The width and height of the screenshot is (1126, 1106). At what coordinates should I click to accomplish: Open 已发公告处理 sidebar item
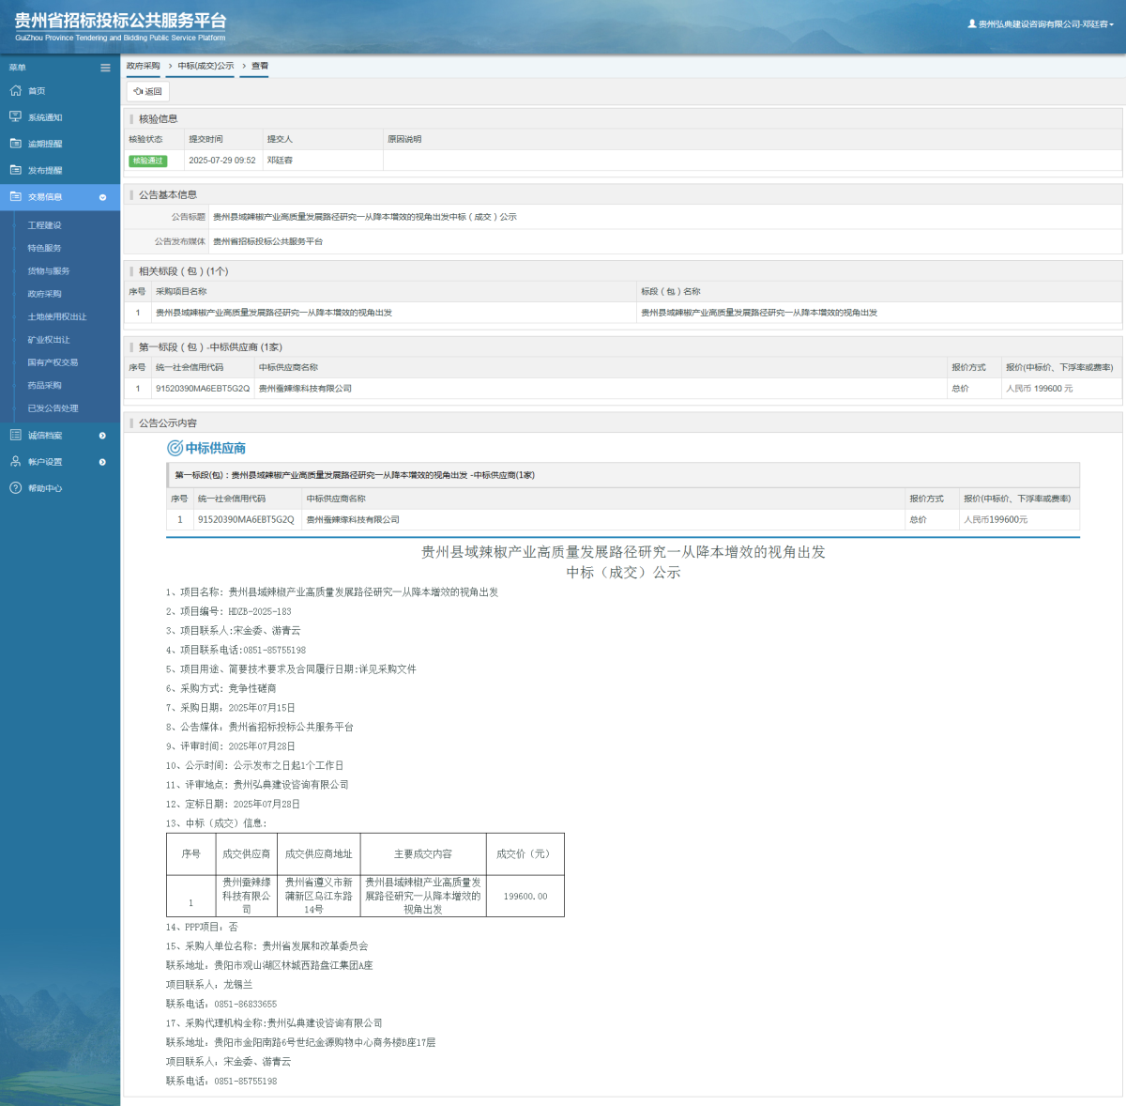53,408
